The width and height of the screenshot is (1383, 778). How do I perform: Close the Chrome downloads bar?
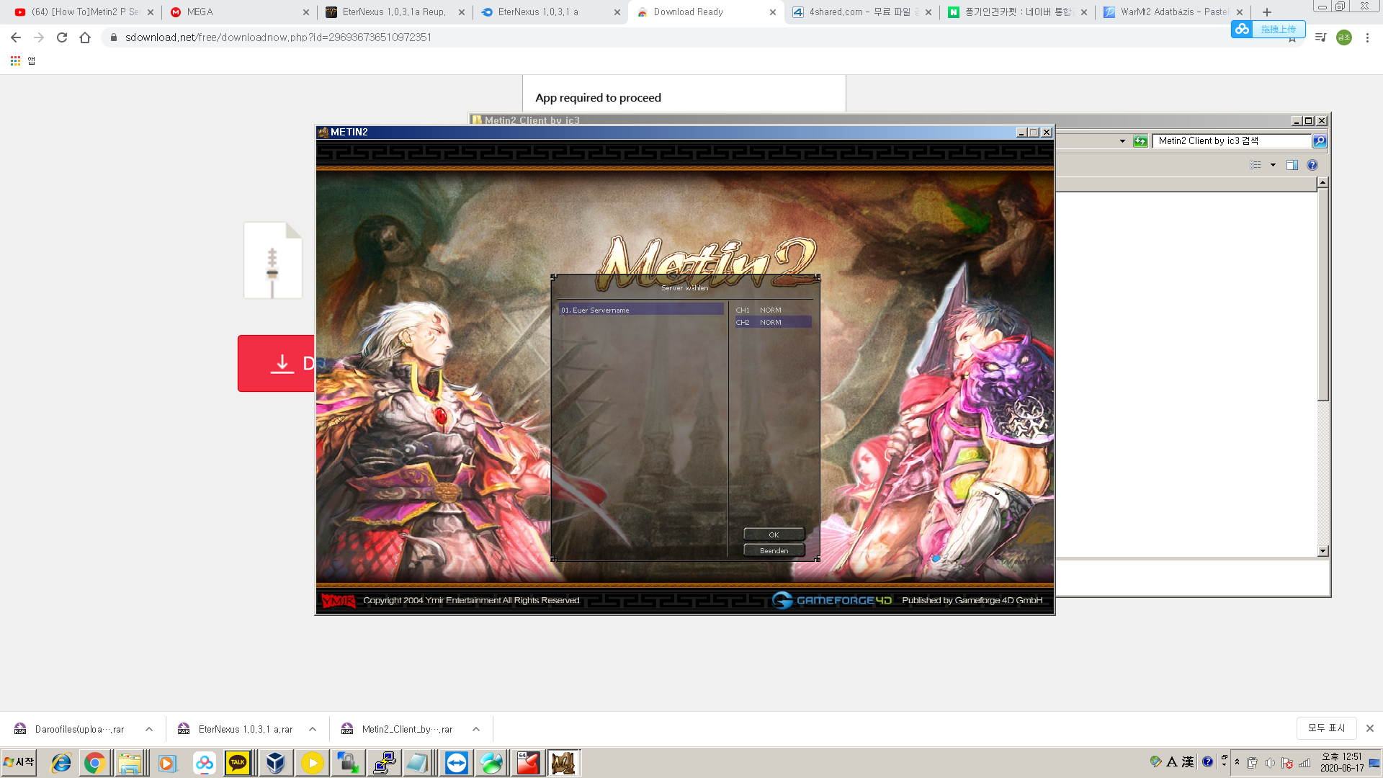point(1369,728)
